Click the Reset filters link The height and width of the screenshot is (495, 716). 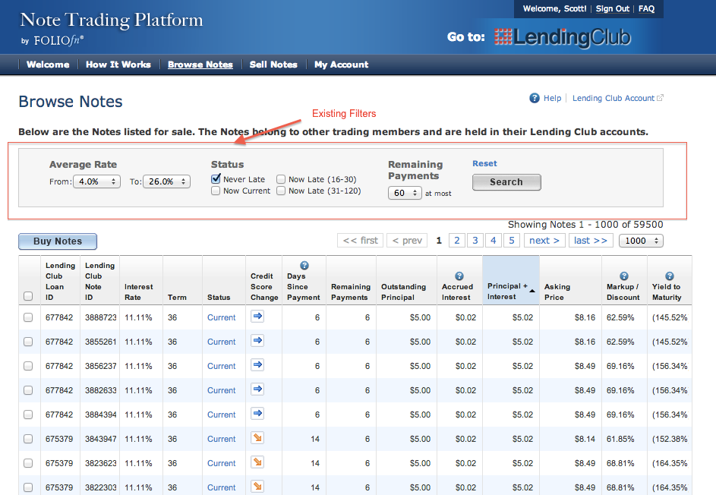point(484,163)
